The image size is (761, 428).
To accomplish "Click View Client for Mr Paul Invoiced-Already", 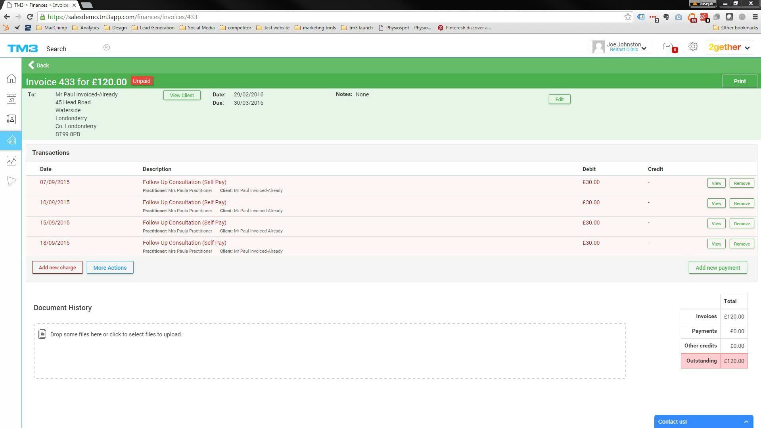I will click(182, 95).
